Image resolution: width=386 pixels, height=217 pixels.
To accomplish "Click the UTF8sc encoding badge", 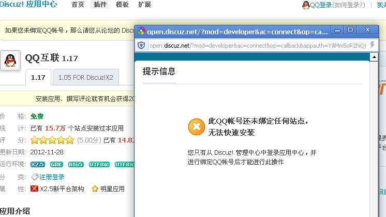I will click(99, 164).
